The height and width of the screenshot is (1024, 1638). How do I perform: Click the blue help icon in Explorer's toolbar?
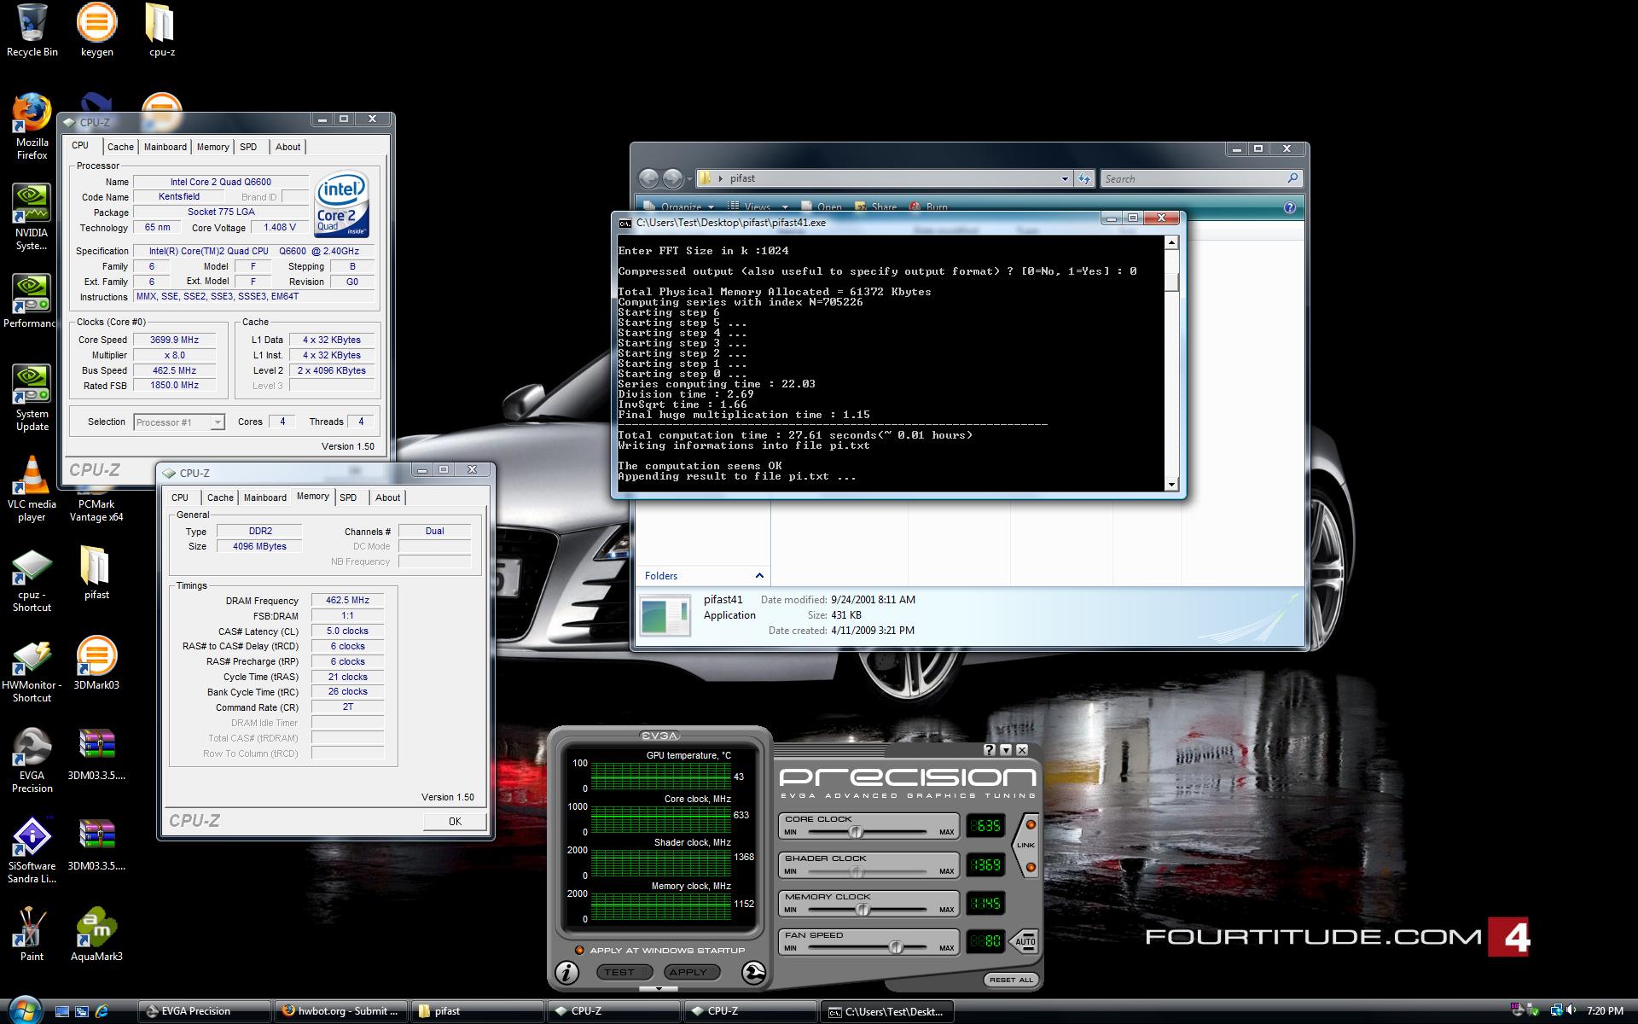click(x=1289, y=207)
